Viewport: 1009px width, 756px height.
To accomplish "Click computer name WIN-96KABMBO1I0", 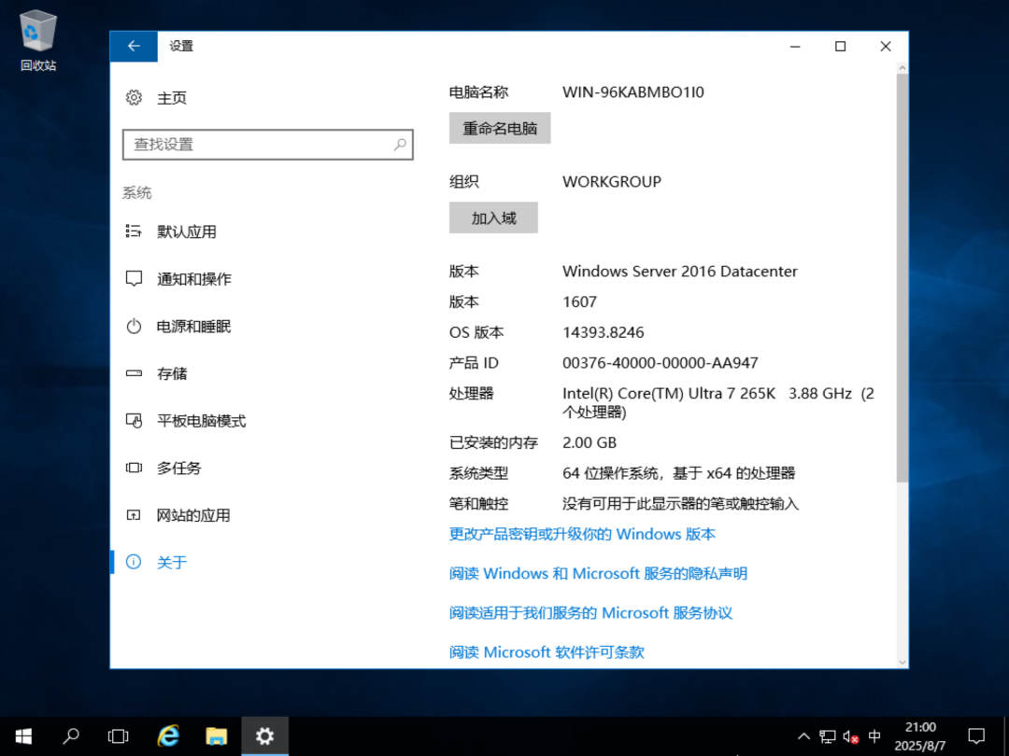I will pos(633,91).
